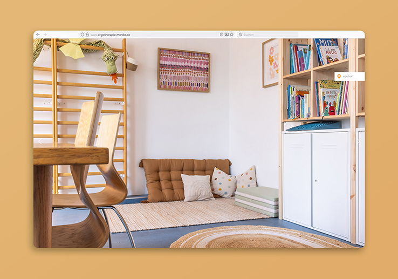The height and width of the screenshot is (279, 398).
Task: Open the tracking protection shield icon
Action: [x=83, y=35]
